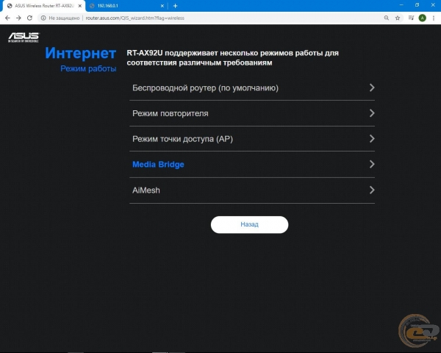
Task: Open Chrome three-dot menu
Action: (434, 18)
